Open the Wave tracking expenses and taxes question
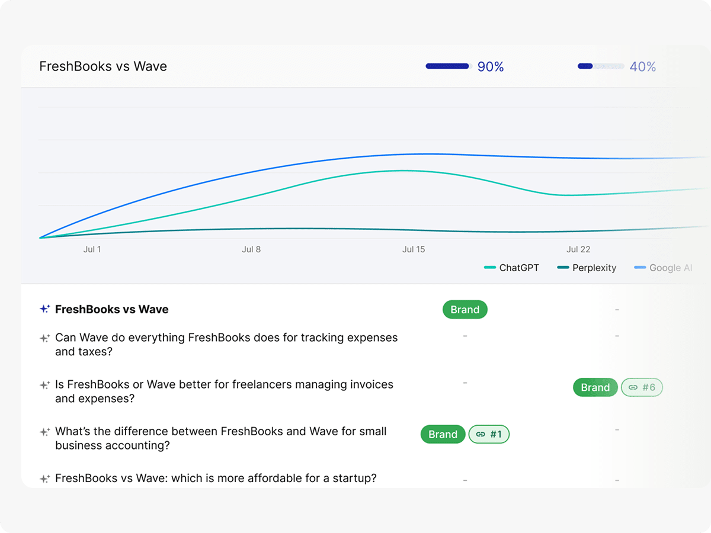Image resolution: width=711 pixels, height=533 pixels. pos(226,345)
